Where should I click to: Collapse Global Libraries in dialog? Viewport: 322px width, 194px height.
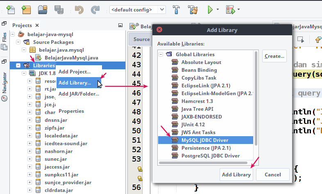pyautogui.click(x=161, y=54)
